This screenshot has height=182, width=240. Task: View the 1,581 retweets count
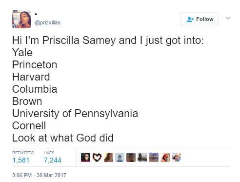pyautogui.click(x=21, y=160)
